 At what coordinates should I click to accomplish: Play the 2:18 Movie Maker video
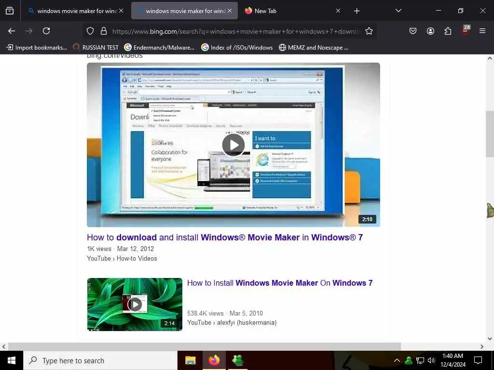tap(233, 145)
